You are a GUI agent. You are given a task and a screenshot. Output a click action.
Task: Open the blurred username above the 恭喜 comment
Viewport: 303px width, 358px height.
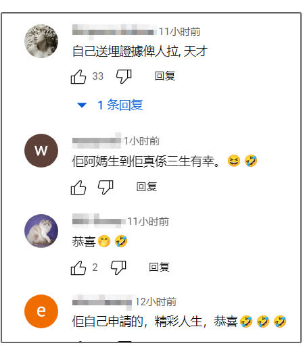[x=99, y=221]
